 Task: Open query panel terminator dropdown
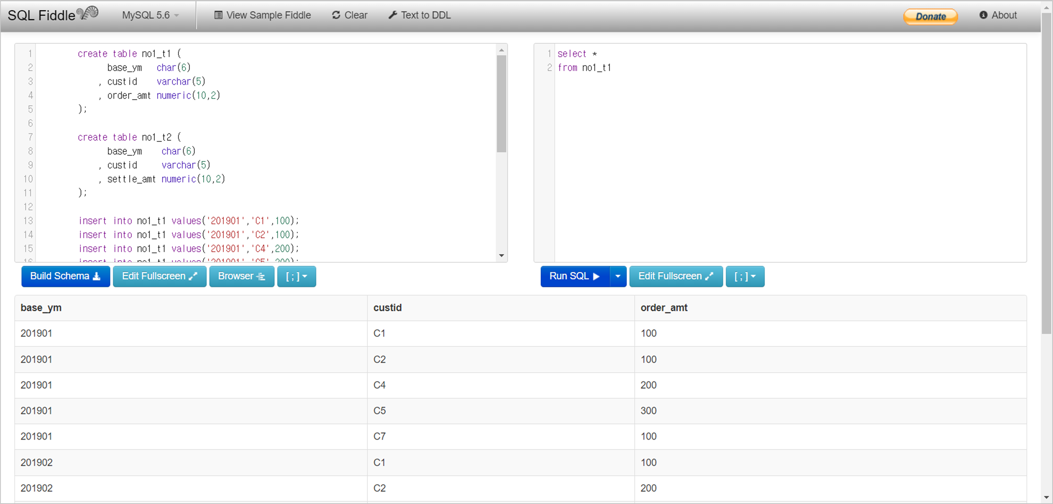[x=745, y=276]
